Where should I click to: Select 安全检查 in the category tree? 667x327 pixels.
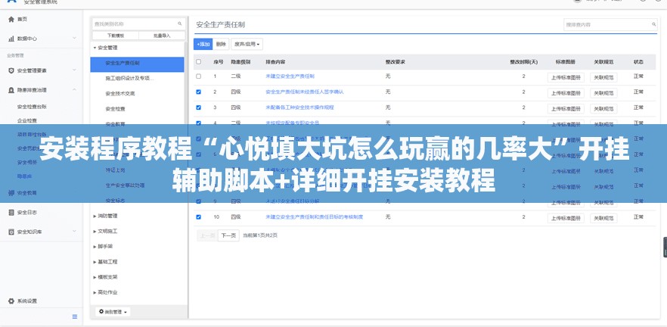tap(115, 109)
